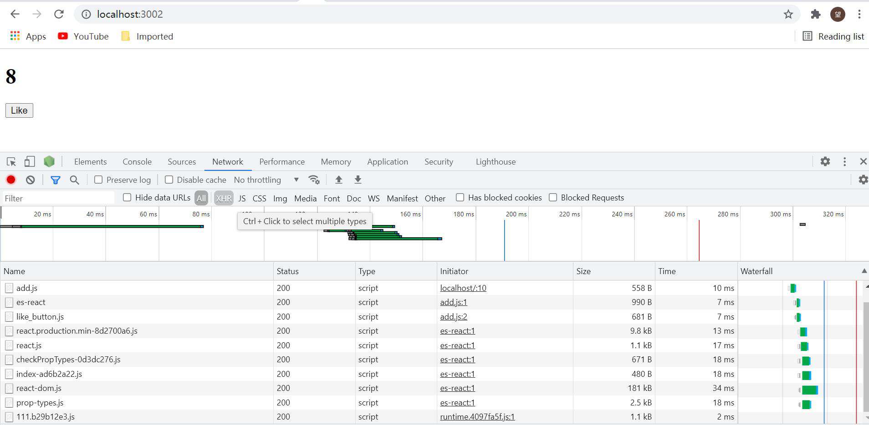Viewport: 869px width, 425px height.
Task: Open the Imported bookmarks folder
Action: [147, 36]
